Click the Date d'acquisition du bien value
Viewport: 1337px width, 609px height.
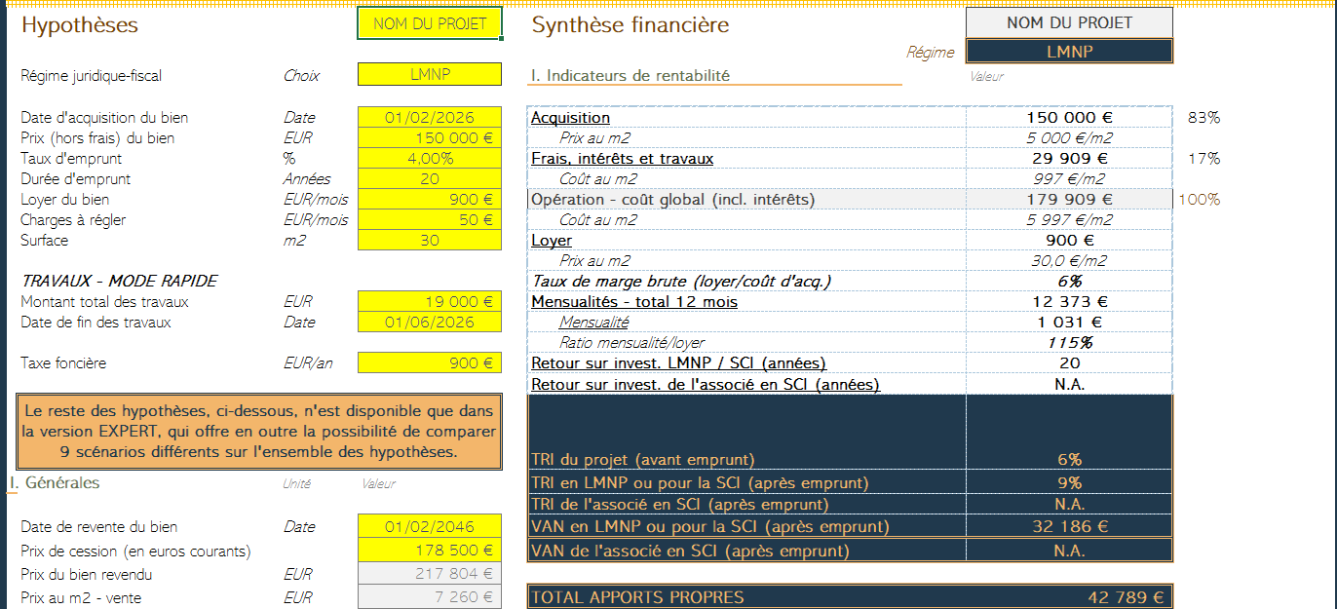tap(430, 118)
